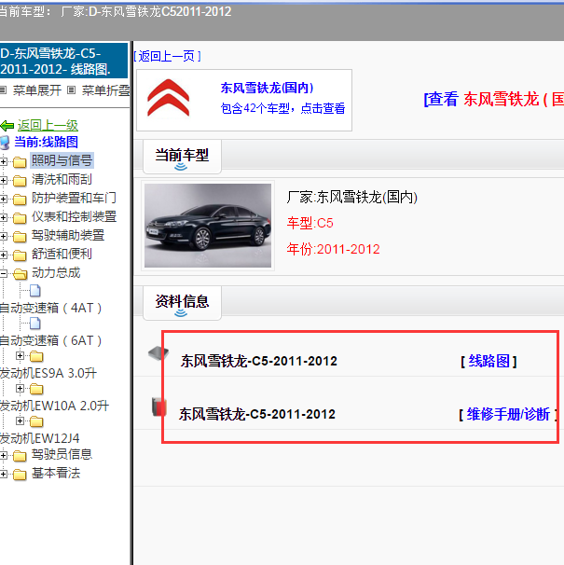564x565 pixels.
Task: Click the 菜单折叠 menu option
Action: (x=106, y=90)
